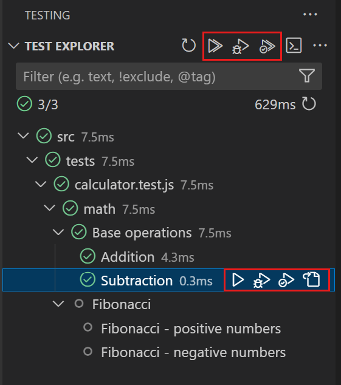Click the Addition 4.3ms duration

tap(177, 257)
